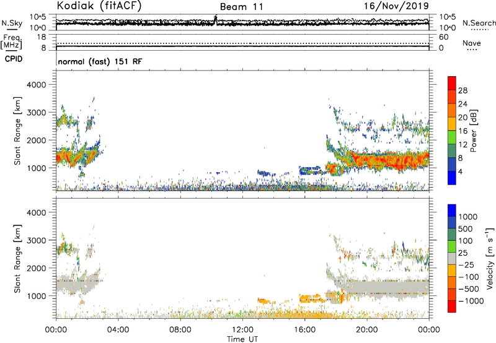Click the '1000' velocity scale value
The image size is (496, 343).
[x=467, y=217]
